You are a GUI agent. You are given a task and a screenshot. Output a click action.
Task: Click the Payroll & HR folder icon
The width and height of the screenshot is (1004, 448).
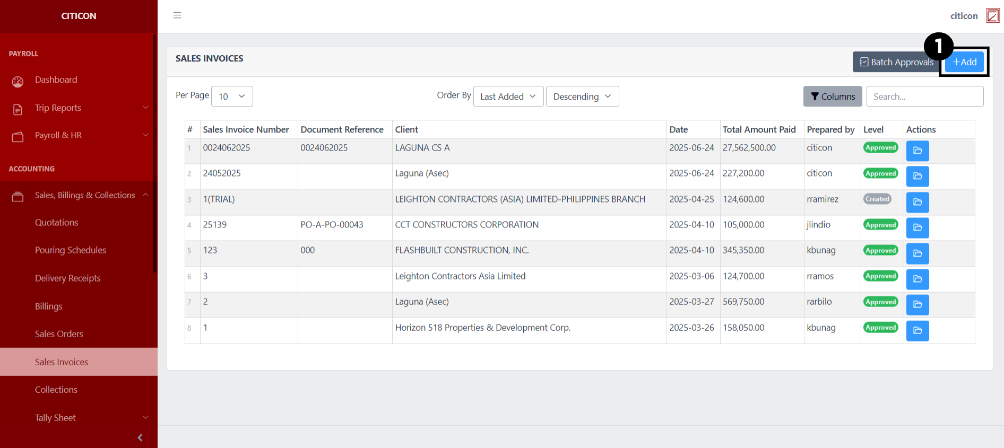point(18,137)
